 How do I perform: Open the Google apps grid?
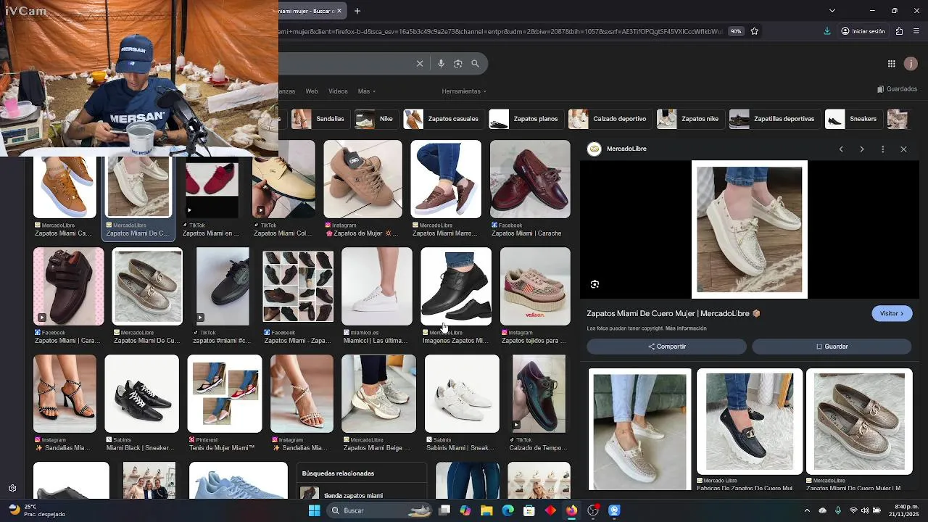pyautogui.click(x=892, y=64)
